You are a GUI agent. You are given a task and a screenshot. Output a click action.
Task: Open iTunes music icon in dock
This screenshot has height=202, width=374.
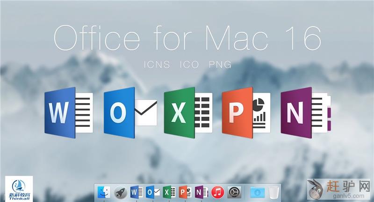tap(217, 192)
